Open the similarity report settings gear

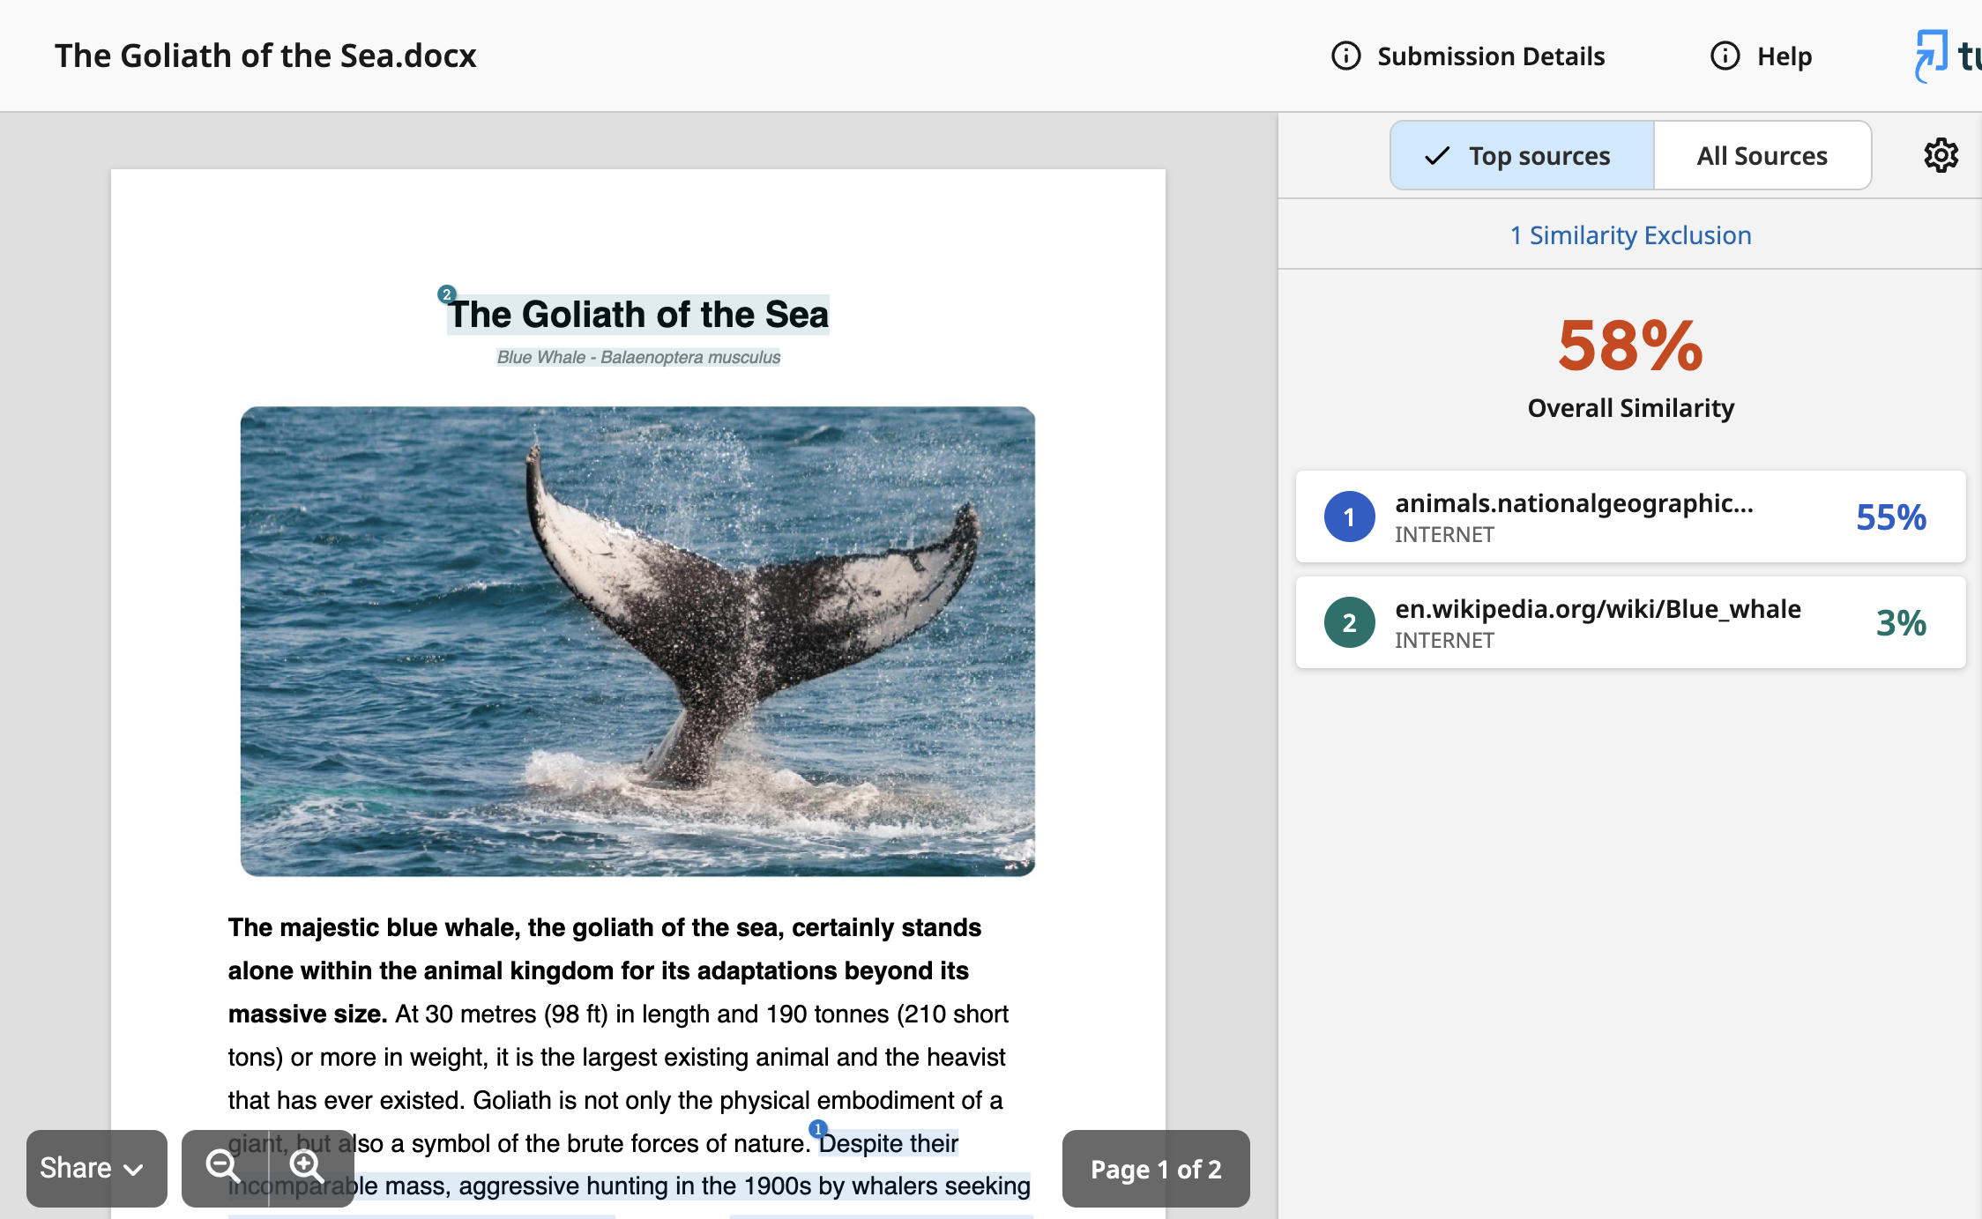pyautogui.click(x=1941, y=155)
